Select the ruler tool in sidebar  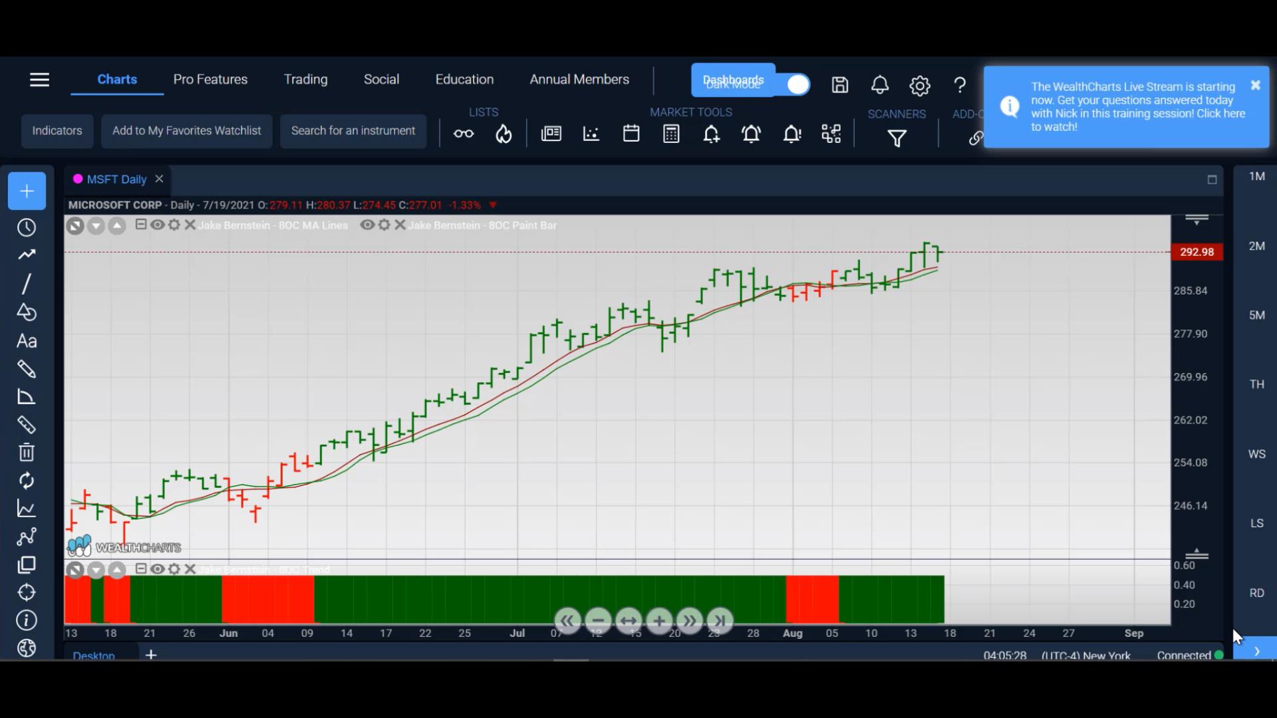pyautogui.click(x=27, y=425)
